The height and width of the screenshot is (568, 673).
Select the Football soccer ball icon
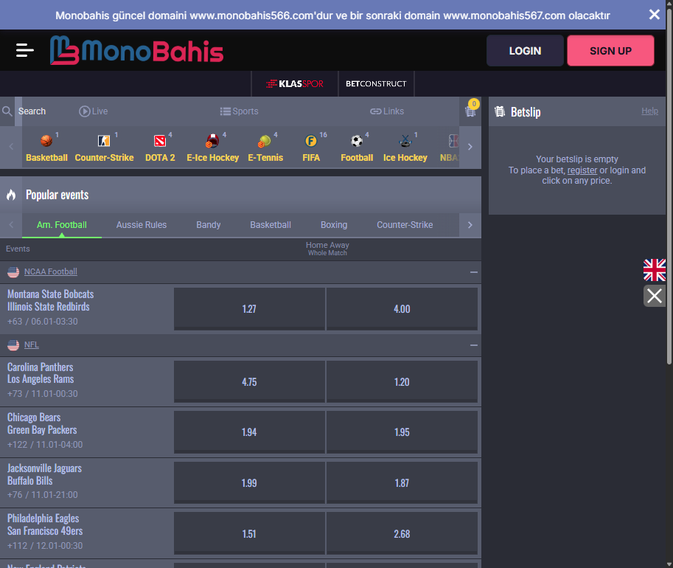pyautogui.click(x=357, y=141)
